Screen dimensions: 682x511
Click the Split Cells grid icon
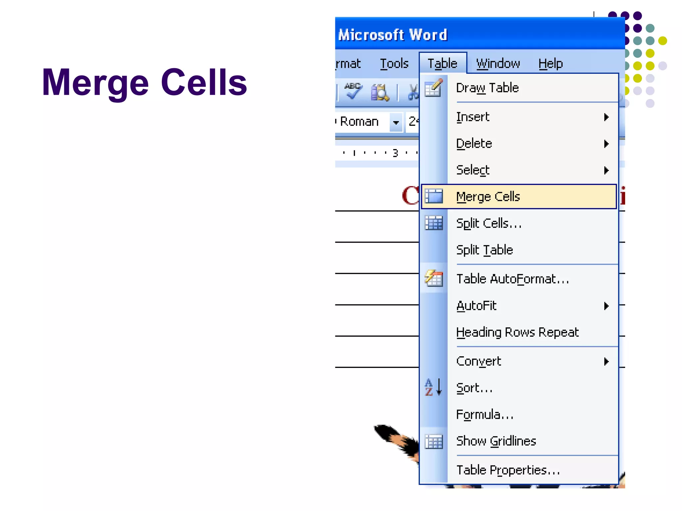434,223
